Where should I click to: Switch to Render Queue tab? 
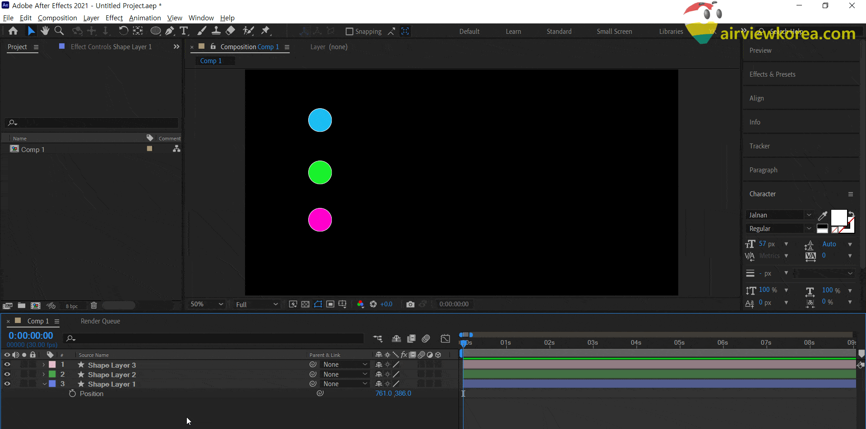(x=100, y=321)
